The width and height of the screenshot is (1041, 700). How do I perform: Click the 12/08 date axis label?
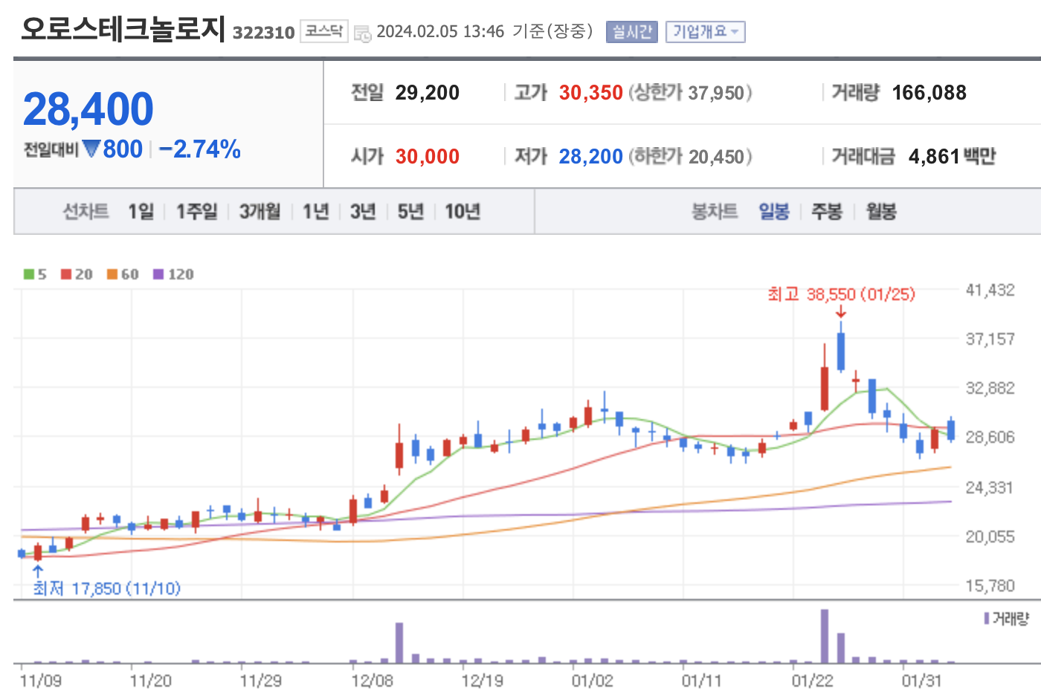click(x=373, y=681)
